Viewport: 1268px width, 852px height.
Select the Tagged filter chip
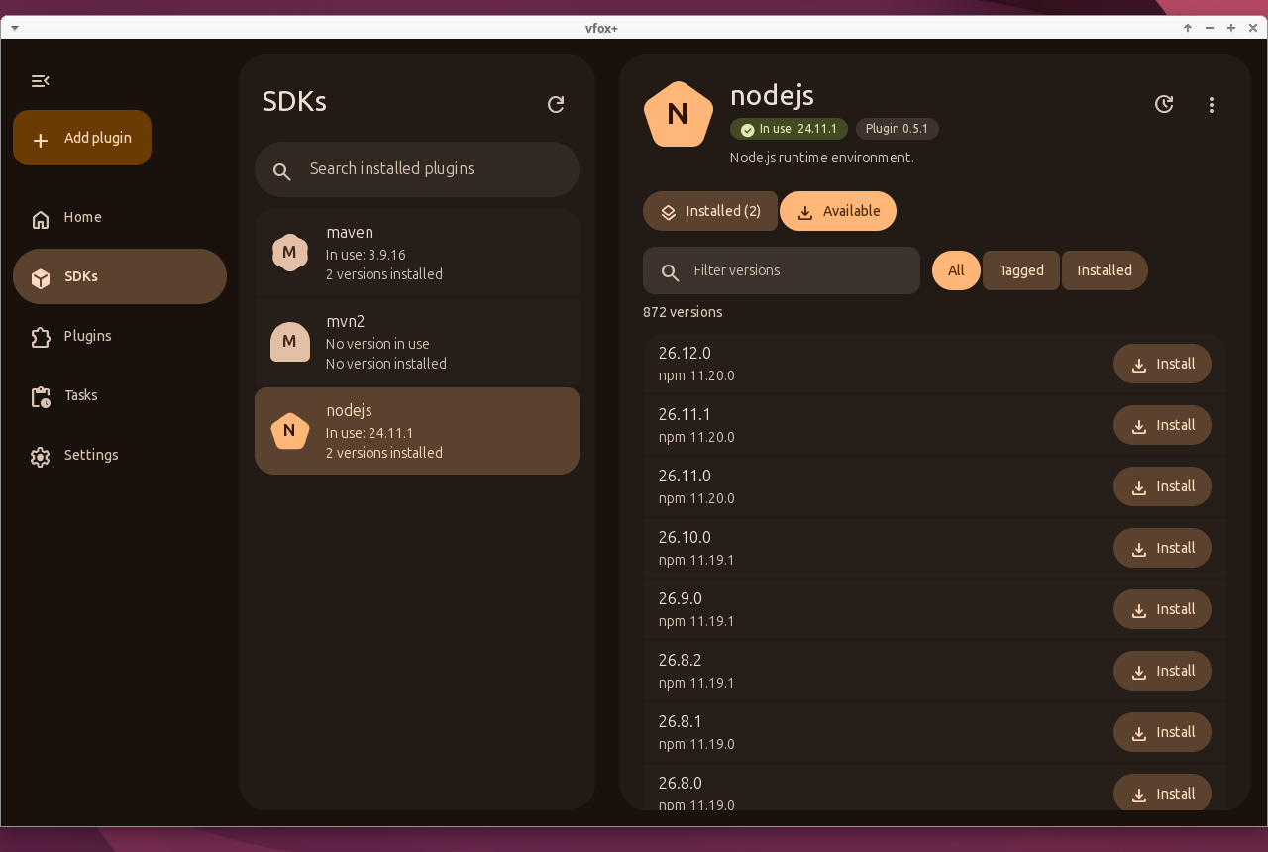click(x=1021, y=270)
